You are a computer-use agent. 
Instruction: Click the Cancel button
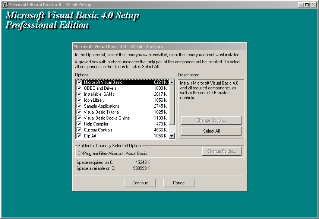(179, 183)
